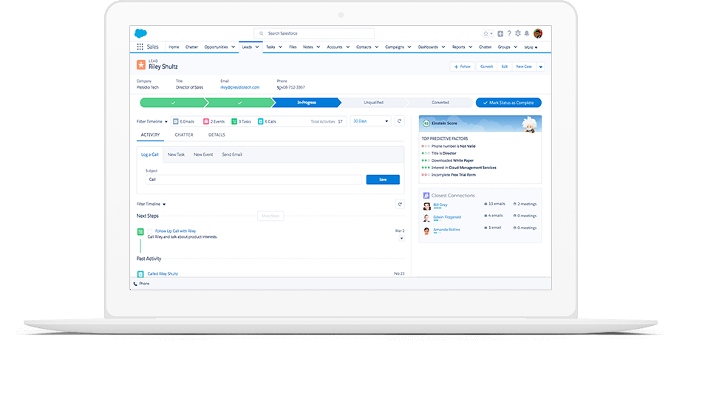
Task: Click the Convert button
Action: (x=486, y=66)
